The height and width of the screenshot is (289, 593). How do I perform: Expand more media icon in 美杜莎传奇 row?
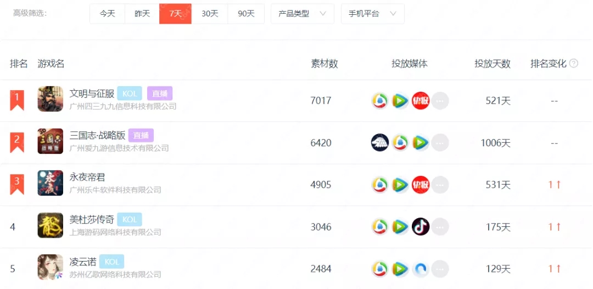click(x=440, y=226)
